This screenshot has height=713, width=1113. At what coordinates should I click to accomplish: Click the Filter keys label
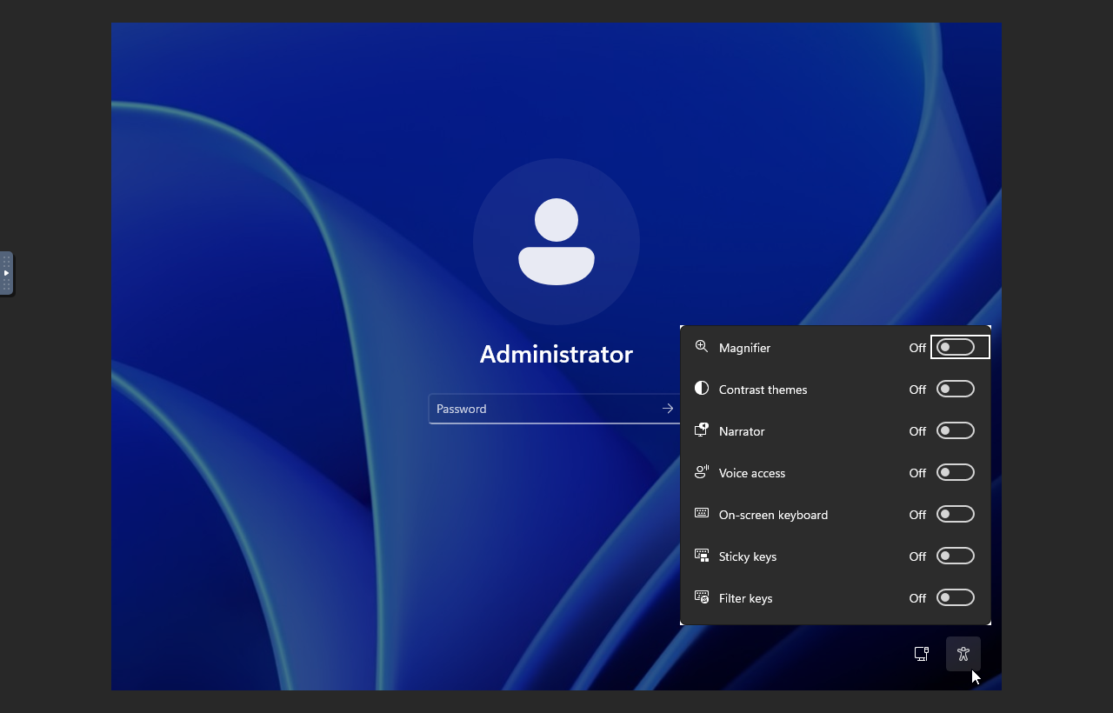[x=745, y=598]
